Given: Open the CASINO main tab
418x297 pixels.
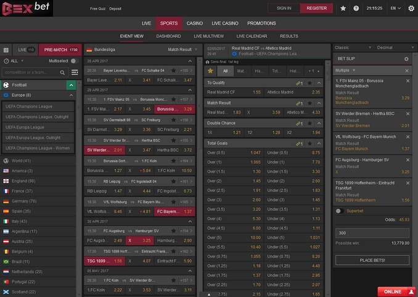Looking at the screenshot, I should 195,23.
